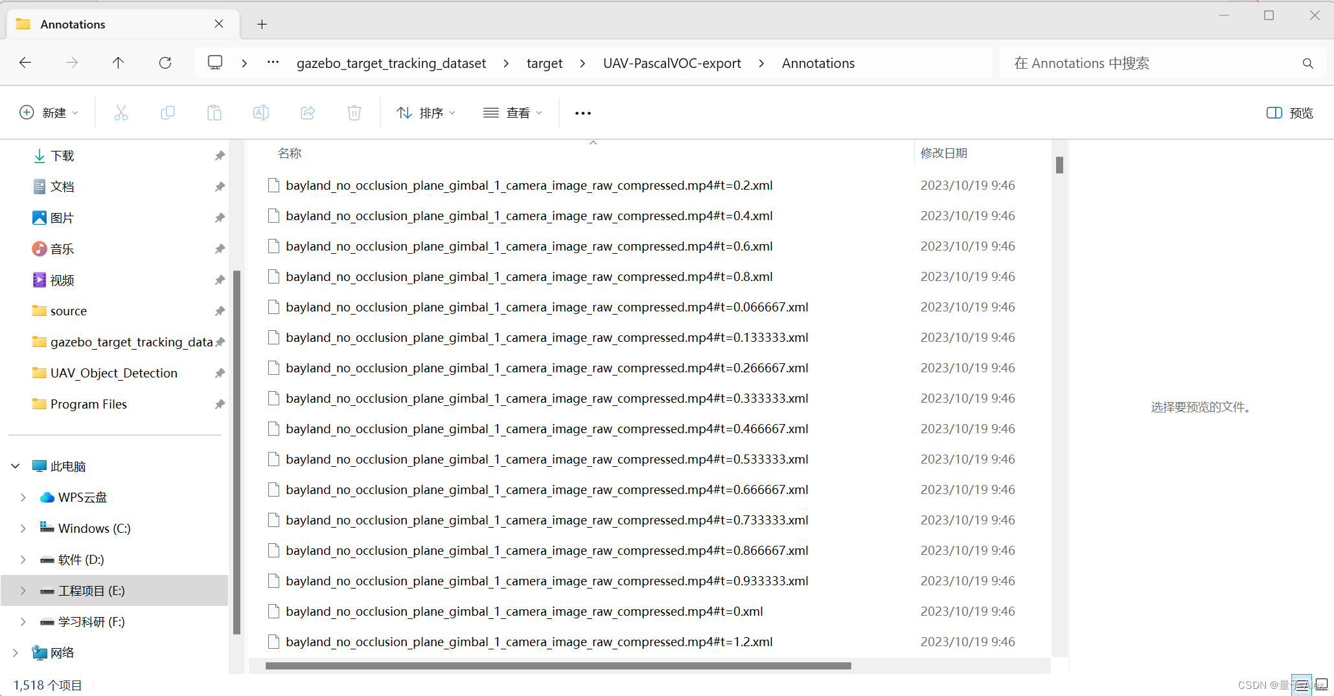Screen dimensions: 1334x696
Task: Expand chevron after UAV-PascalVOC-export breadcrumb
Action: click(761, 63)
